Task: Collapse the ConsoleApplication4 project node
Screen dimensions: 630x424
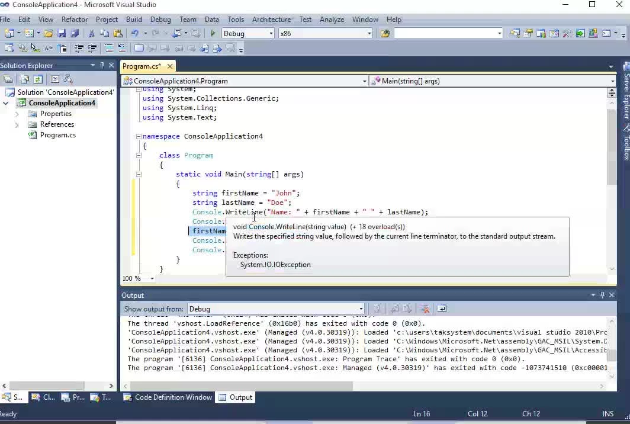Action: [x=6, y=103]
